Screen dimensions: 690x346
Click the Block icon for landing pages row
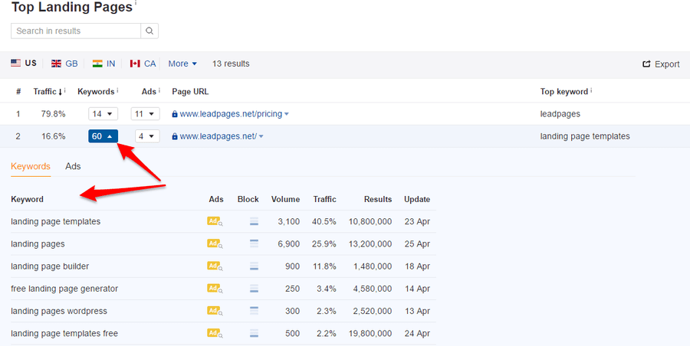point(254,244)
